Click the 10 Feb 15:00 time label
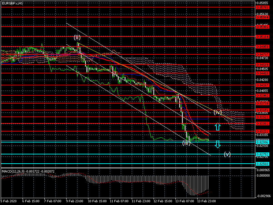 (97, 201)
